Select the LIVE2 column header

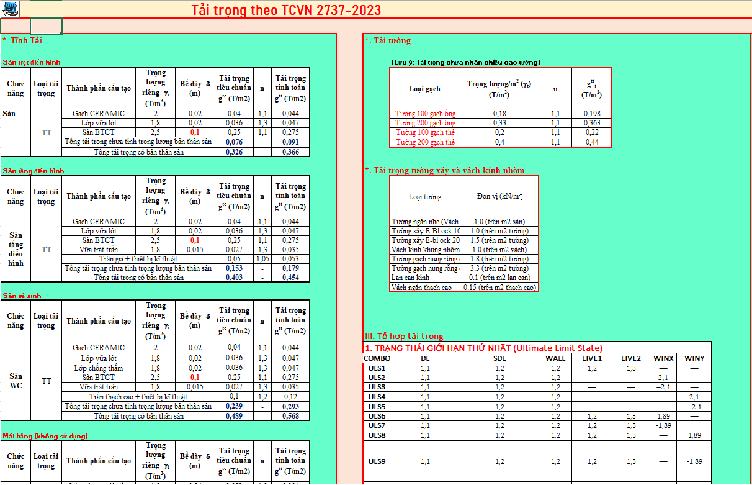pyautogui.click(x=631, y=358)
